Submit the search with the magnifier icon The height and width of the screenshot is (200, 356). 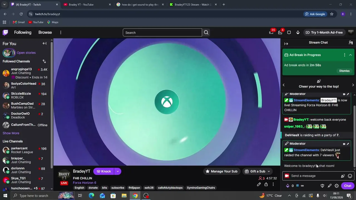(x=206, y=32)
